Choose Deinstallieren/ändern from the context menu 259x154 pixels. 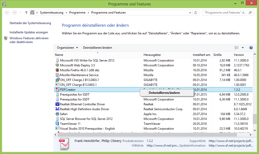[167, 93]
